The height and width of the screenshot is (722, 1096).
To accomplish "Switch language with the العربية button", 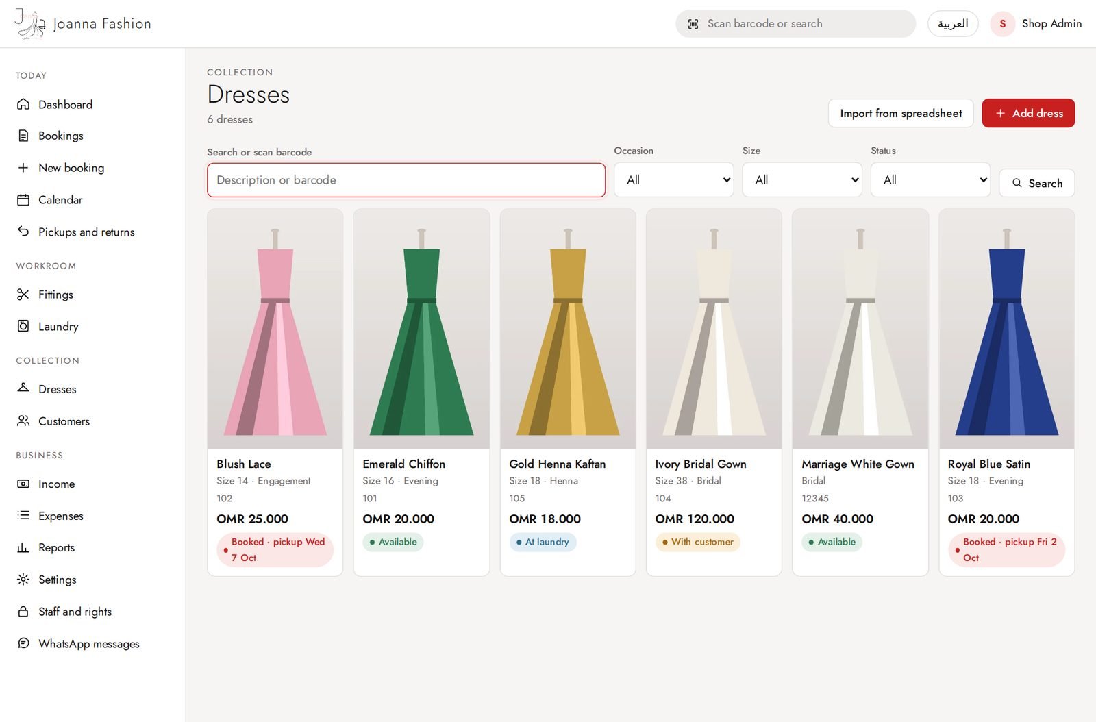I will coord(953,24).
